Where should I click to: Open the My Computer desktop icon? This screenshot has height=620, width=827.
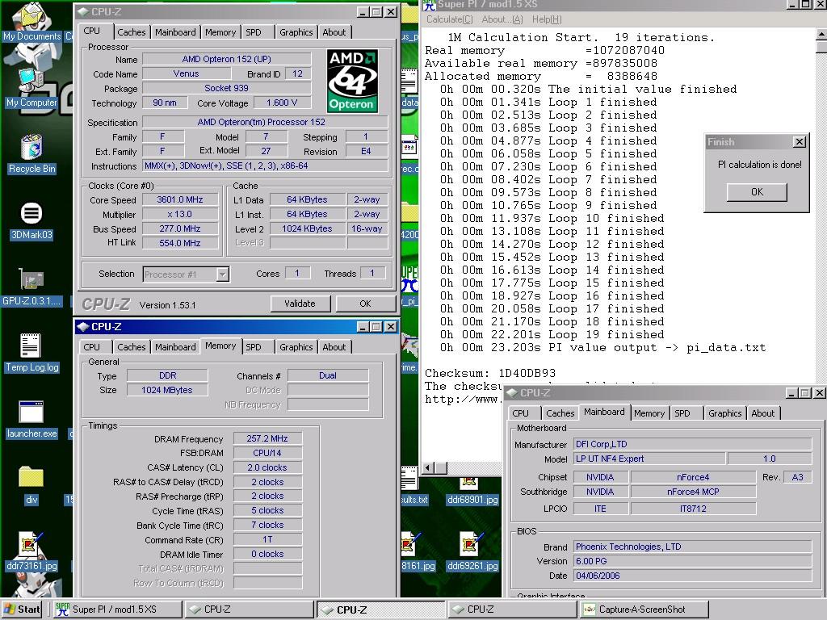click(x=31, y=87)
